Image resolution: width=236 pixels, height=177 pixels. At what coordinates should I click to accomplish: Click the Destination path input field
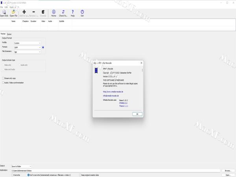(116, 171)
